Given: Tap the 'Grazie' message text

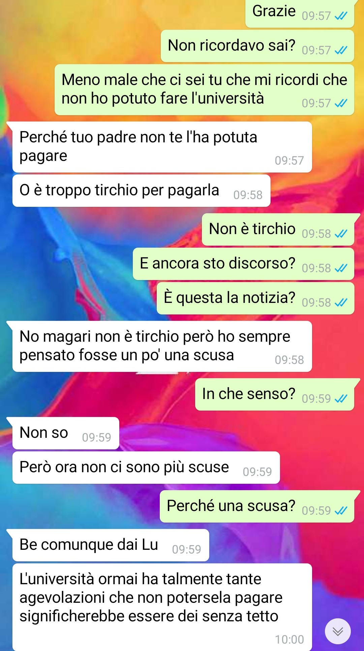Looking at the screenshot, I should (274, 11).
